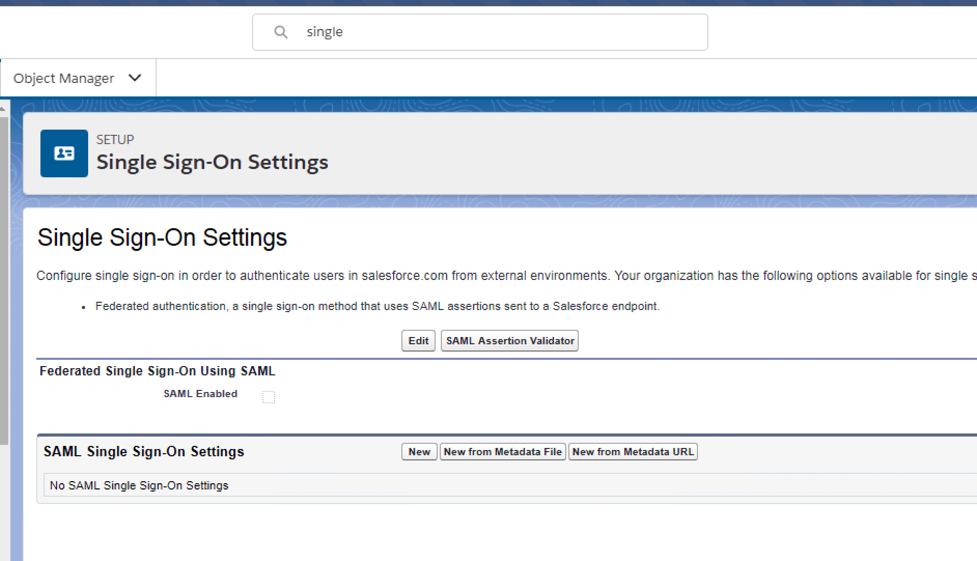977x561 pixels.
Task: Click New from Metadata URL button
Action: pyautogui.click(x=633, y=452)
